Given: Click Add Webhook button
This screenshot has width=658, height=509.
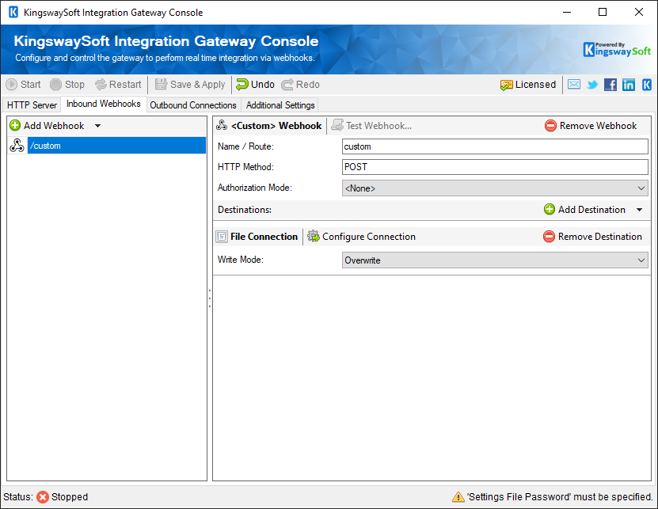Looking at the screenshot, I should 47,125.
